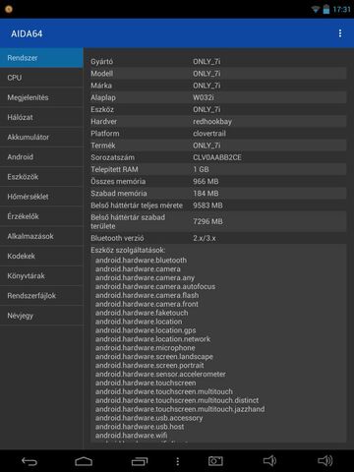View the Hőmérséklet section
Image resolution: width=354 pixels, height=472 pixels.
(x=41, y=197)
